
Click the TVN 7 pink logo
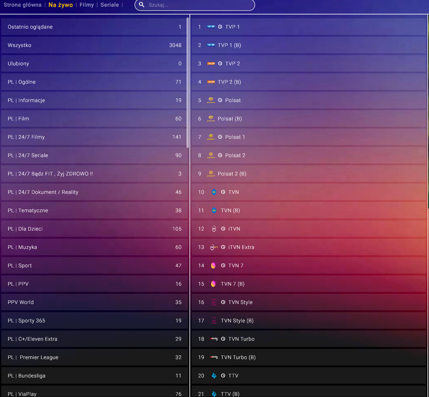214,265
